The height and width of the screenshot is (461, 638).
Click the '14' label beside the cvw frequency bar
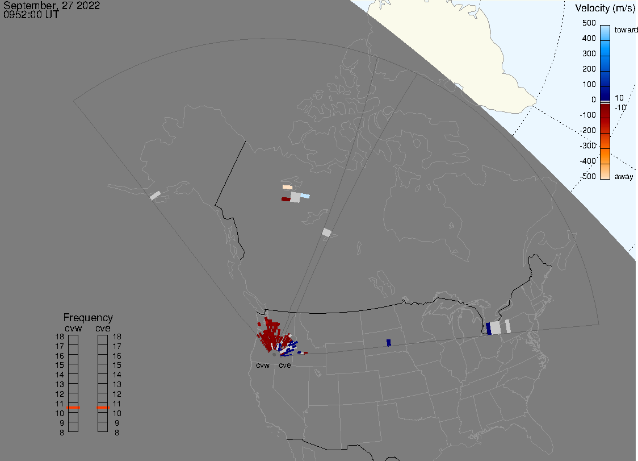point(60,375)
